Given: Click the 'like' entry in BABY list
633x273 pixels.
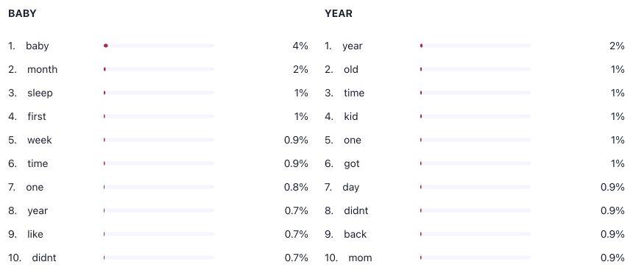Looking at the screenshot, I should click(35, 234).
